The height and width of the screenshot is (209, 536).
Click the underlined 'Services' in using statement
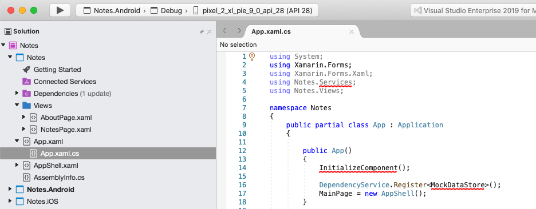click(336, 82)
